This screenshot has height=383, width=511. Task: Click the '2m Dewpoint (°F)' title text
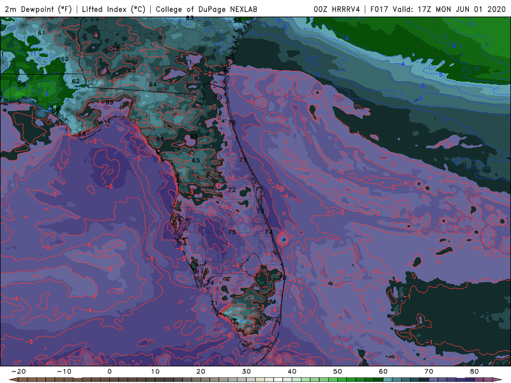(38, 9)
